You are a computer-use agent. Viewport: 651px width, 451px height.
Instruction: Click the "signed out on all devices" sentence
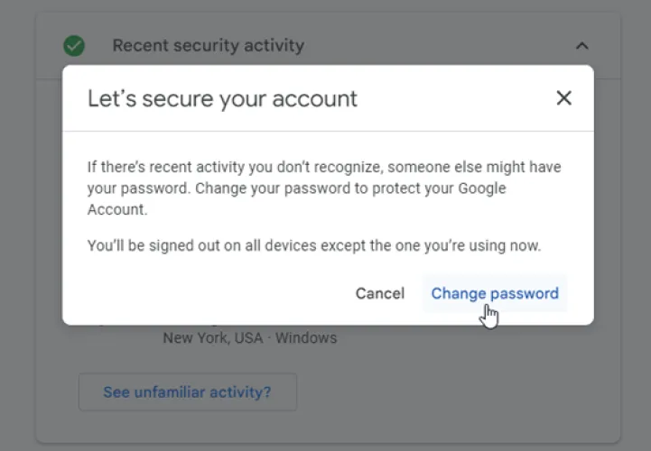(313, 245)
